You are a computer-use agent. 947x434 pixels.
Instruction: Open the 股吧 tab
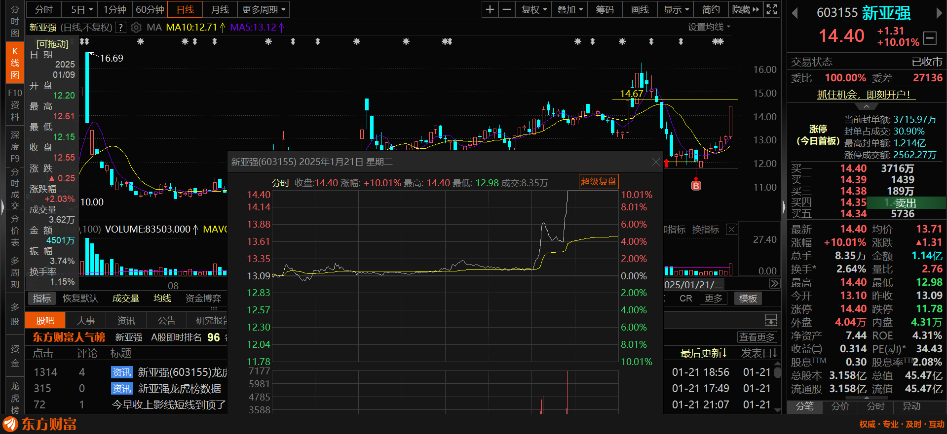[45, 320]
